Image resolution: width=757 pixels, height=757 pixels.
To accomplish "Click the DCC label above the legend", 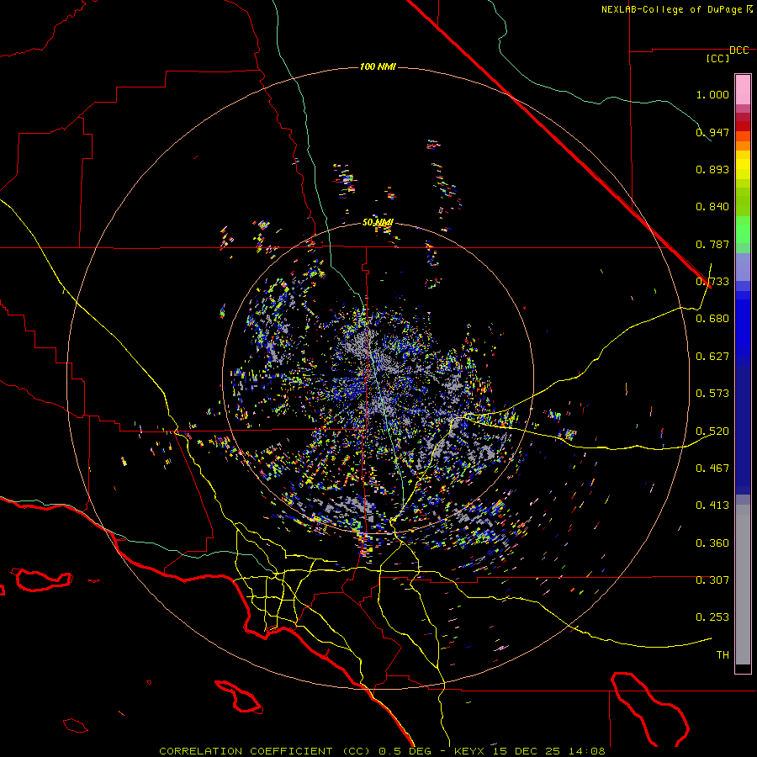I will coord(739,50).
